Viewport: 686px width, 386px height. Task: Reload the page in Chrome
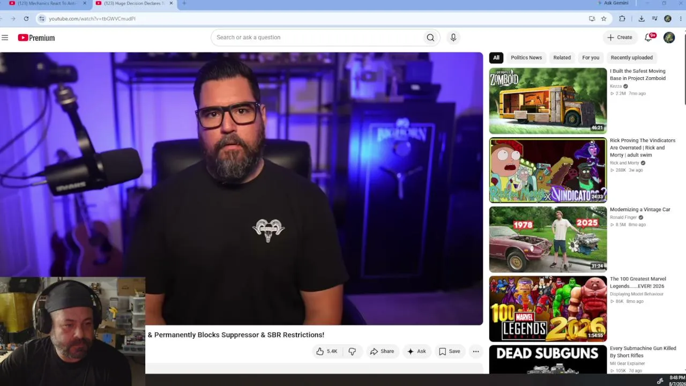click(26, 19)
